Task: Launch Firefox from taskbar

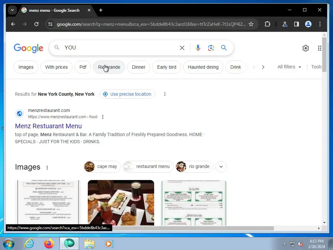Action: pyautogui.click(x=49, y=243)
